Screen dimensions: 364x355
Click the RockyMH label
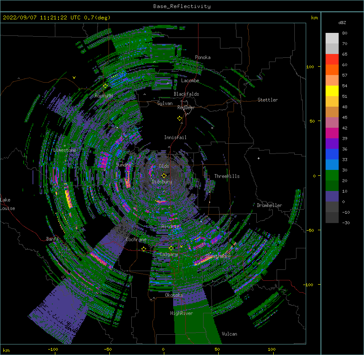103,96
